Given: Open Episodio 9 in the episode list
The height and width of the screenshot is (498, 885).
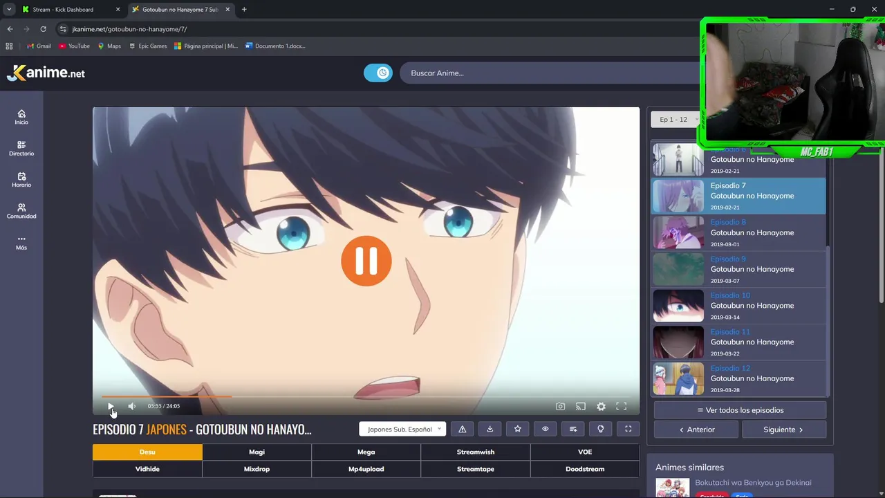Looking at the screenshot, I should pos(738,269).
